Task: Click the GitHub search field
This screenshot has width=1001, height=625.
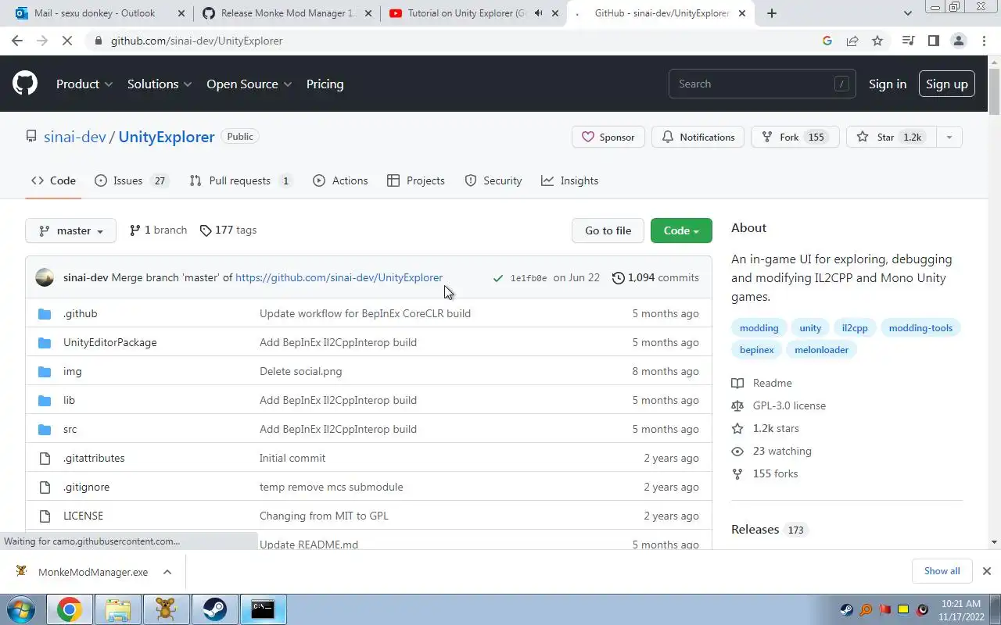Action: point(762,84)
